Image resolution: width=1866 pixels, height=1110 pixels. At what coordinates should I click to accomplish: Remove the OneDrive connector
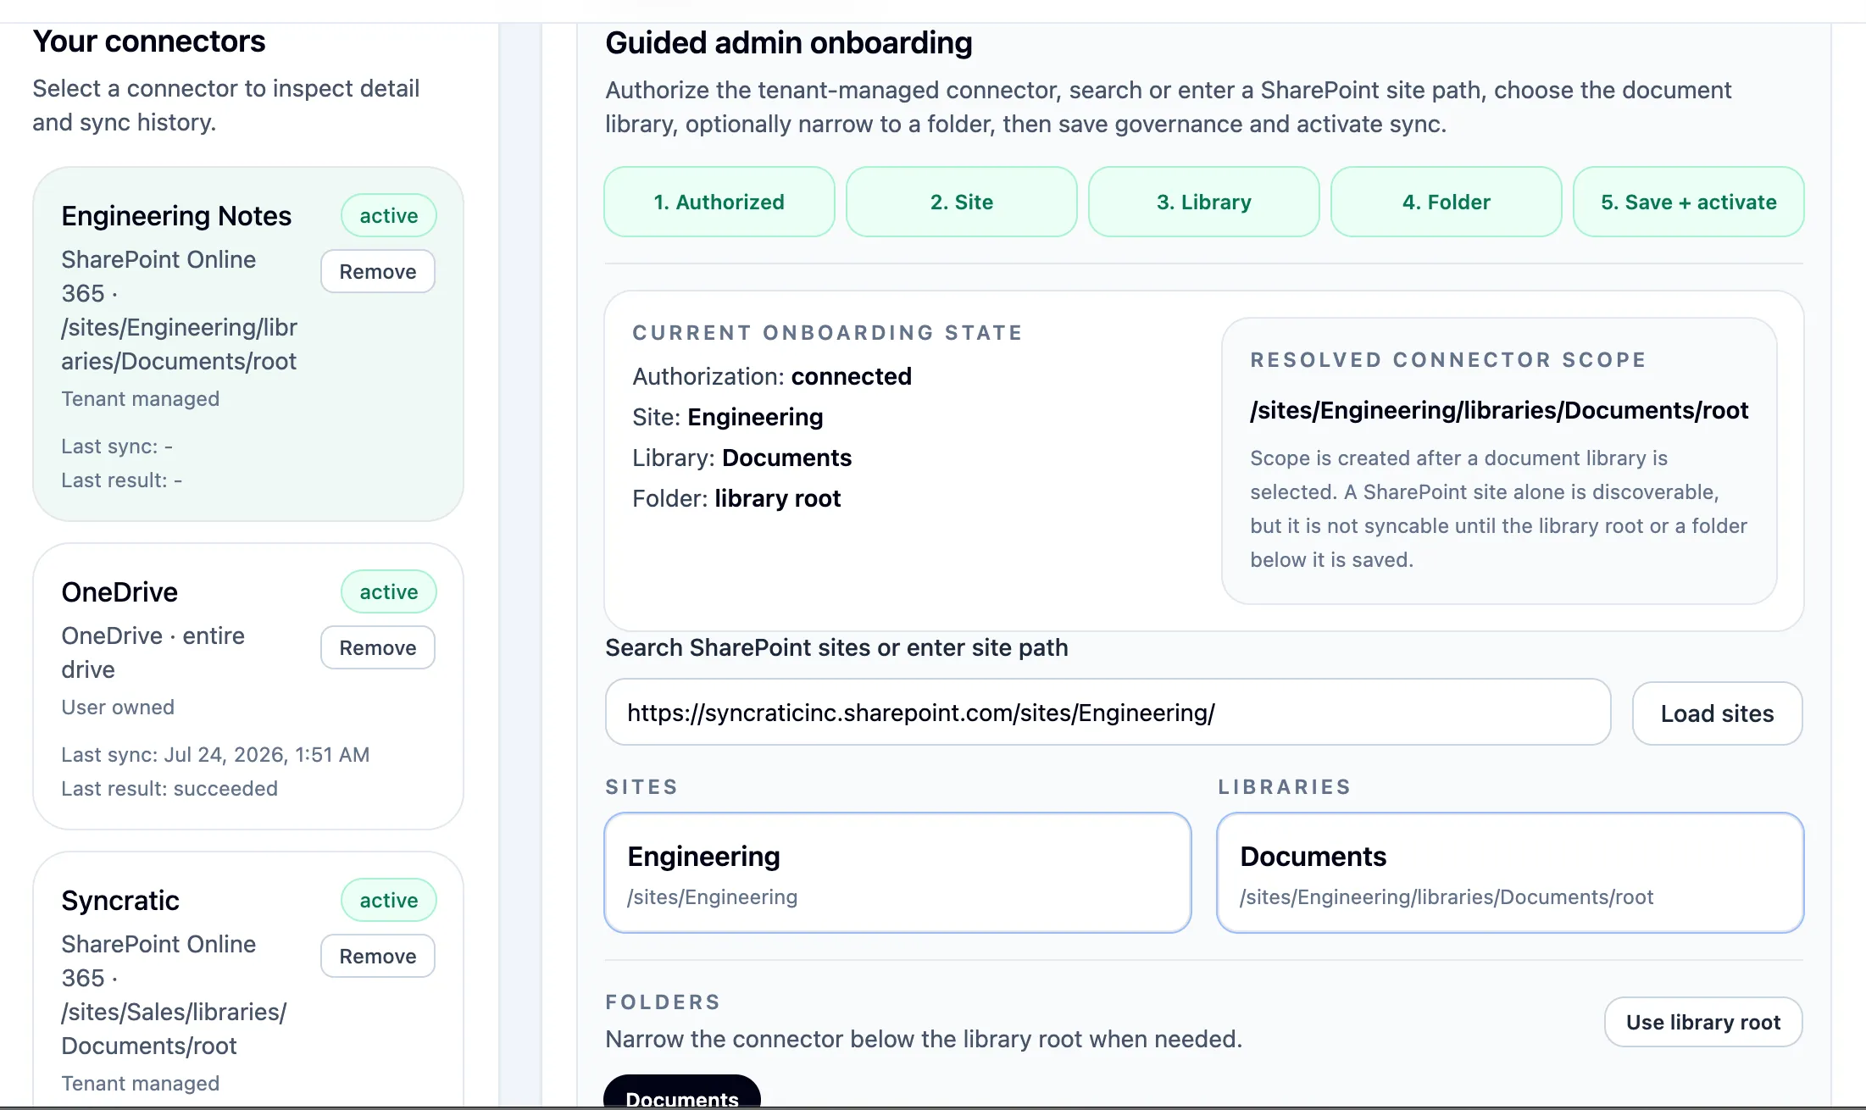pos(378,647)
